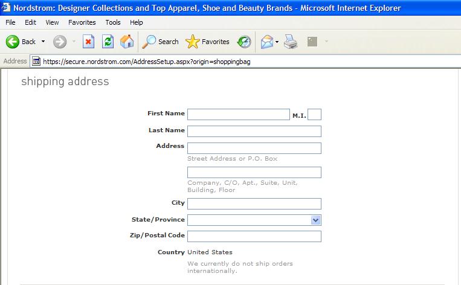Focus the M.I. initial box
Viewport: 461px width, 285px height.
[x=314, y=114]
